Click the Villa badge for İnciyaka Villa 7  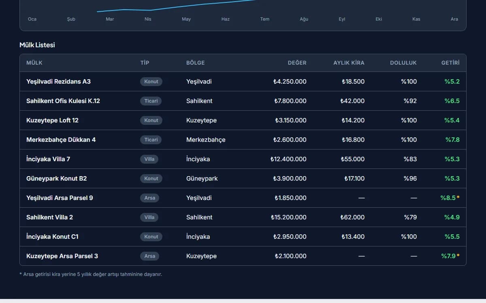149,159
